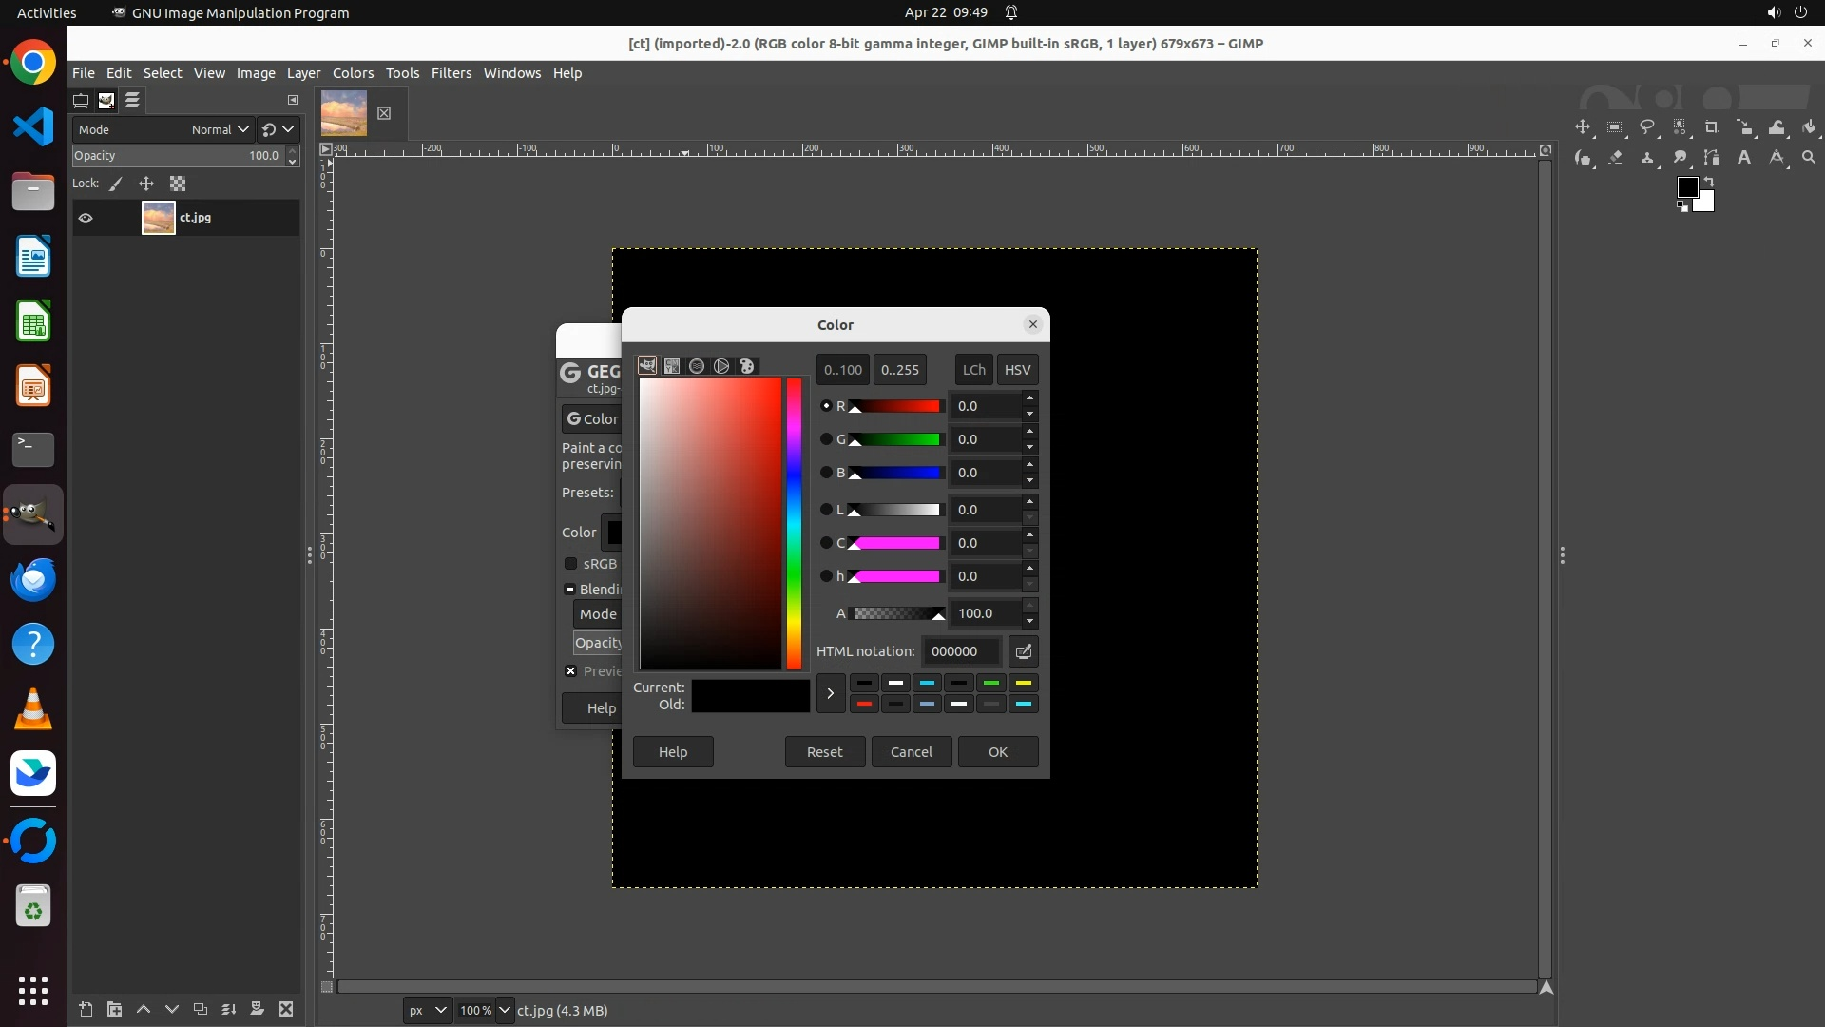Hide the ct.jpg layer eye icon

86,218
